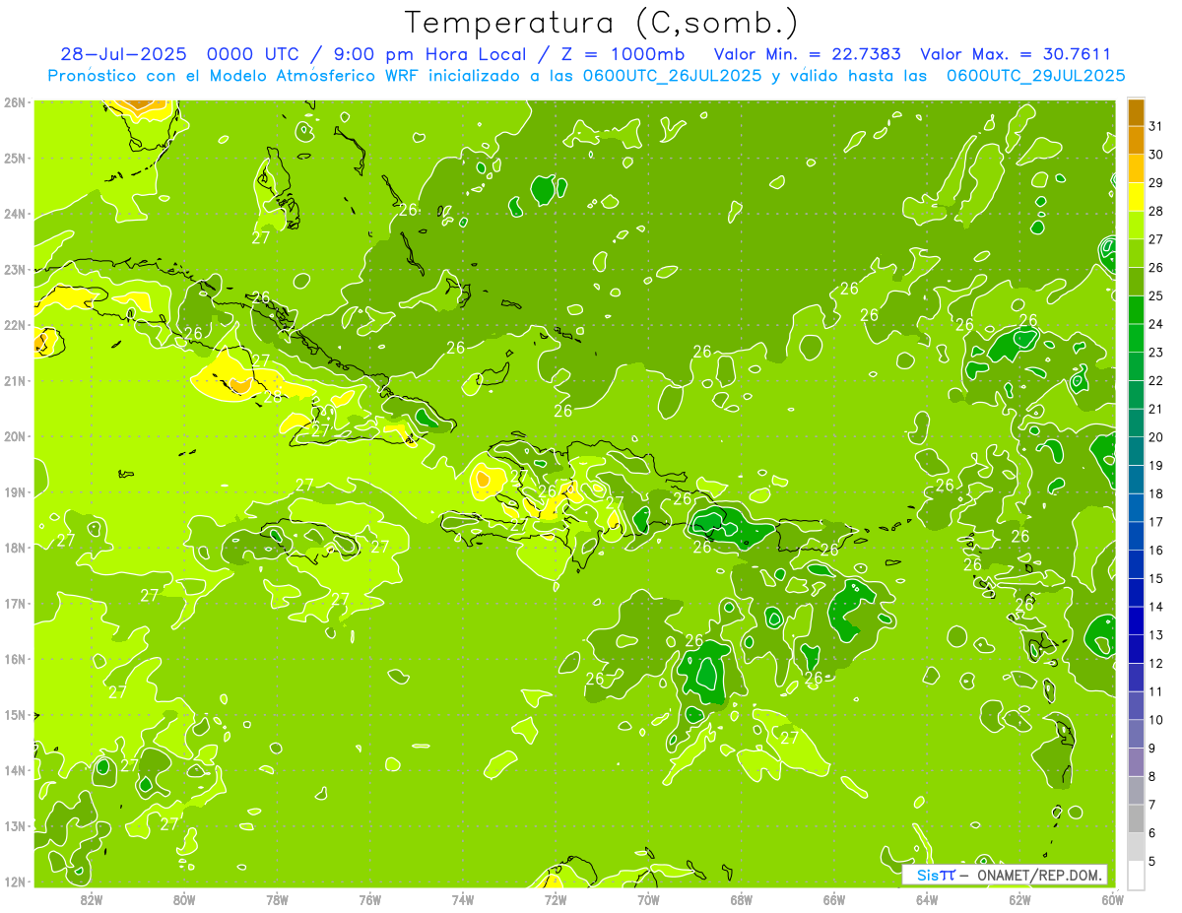This screenshot has width=1182, height=913.
Task: Click the 66W longitude axis label
Action: click(x=833, y=899)
